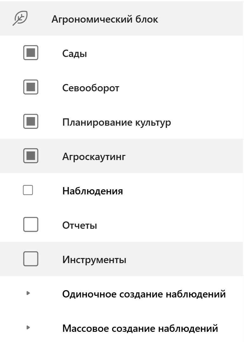Select the Сады label text
The width and height of the screenshot is (244, 342).
[75, 54]
